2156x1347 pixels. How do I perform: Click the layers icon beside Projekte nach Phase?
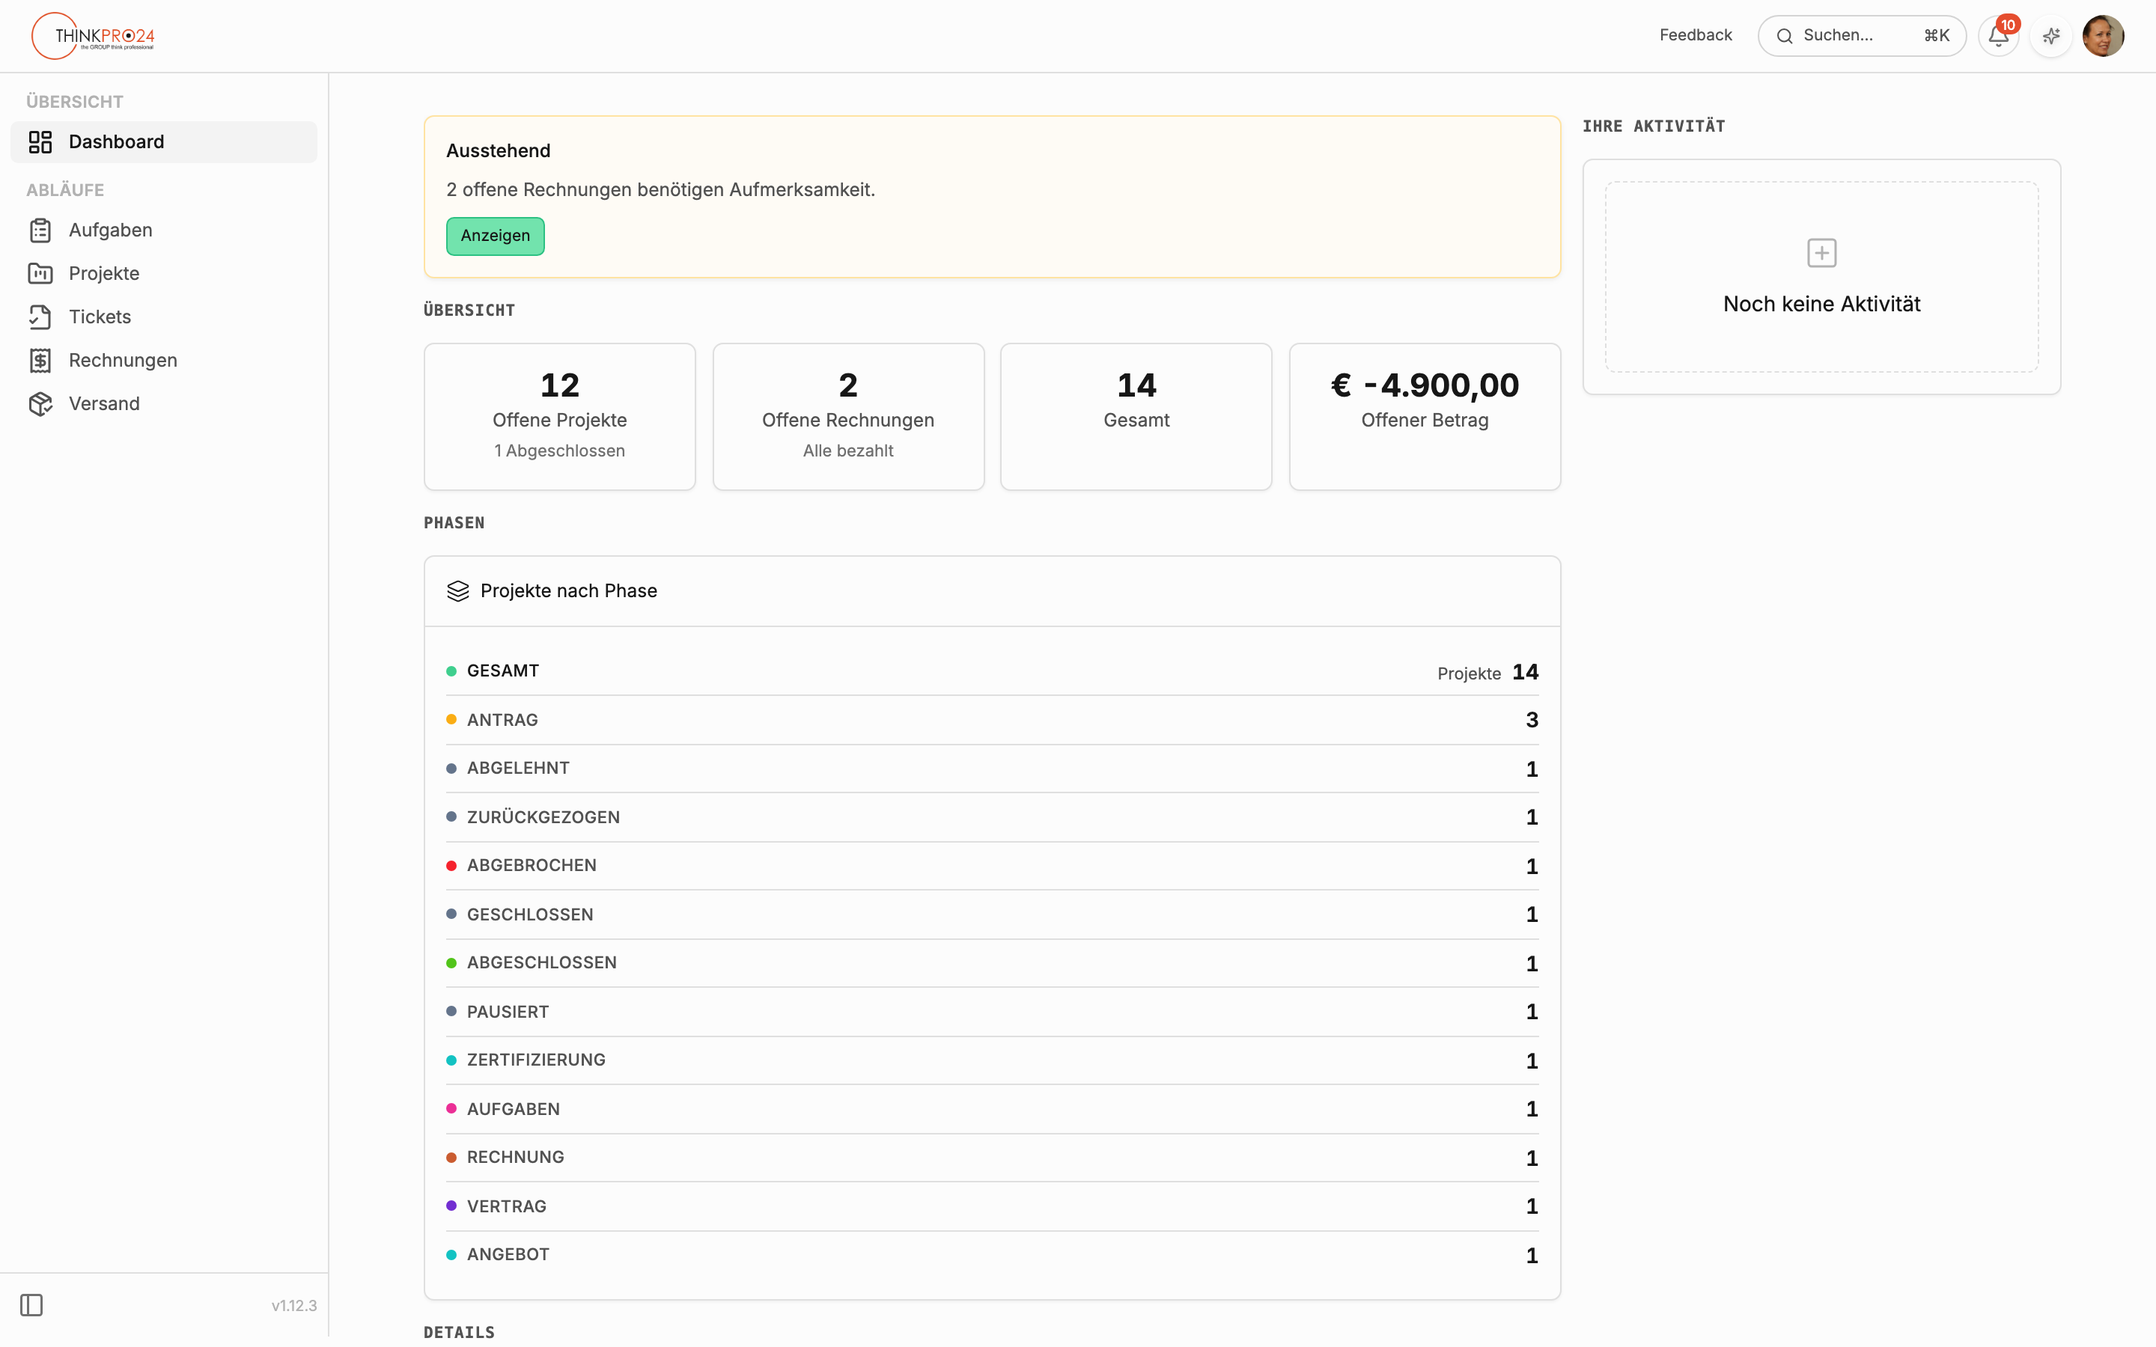(458, 590)
